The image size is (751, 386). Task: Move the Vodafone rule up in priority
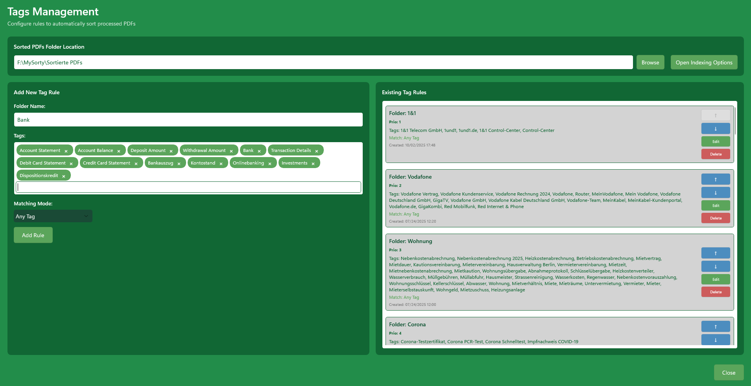point(715,179)
